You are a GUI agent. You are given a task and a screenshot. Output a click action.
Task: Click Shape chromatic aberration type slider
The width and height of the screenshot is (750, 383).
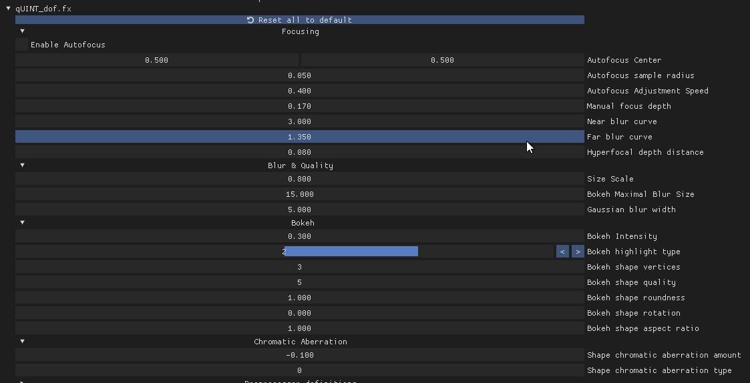click(x=299, y=370)
